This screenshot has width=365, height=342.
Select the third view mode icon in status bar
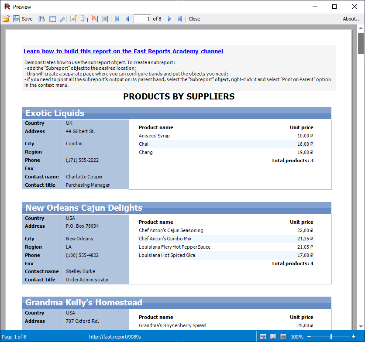pos(283,336)
